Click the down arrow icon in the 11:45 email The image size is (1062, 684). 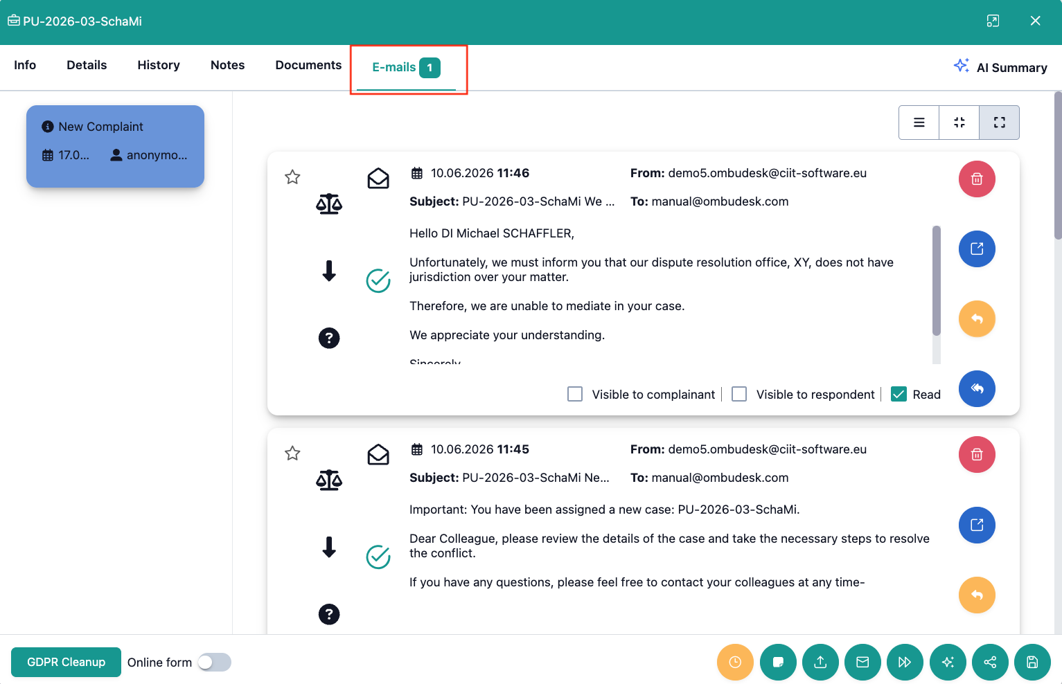tap(329, 547)
